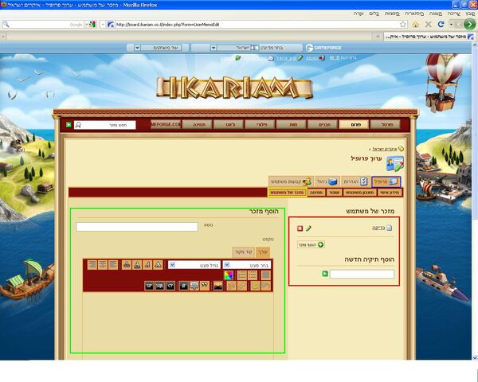This screenshot has height=382, width=478.
Task: Click the center-align text icon
Action: pos(103,265)
